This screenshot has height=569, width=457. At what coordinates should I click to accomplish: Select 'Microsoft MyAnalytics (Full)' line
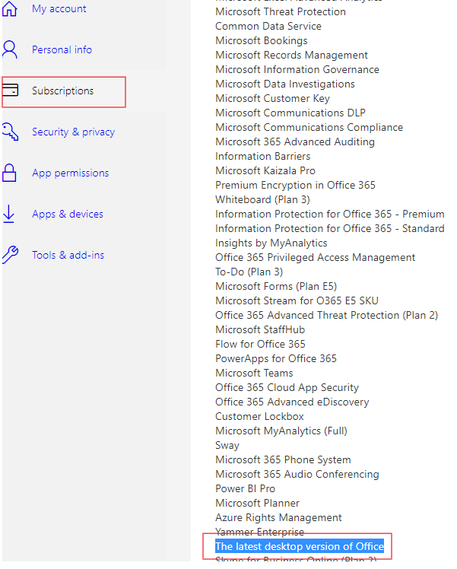[281, 431]
